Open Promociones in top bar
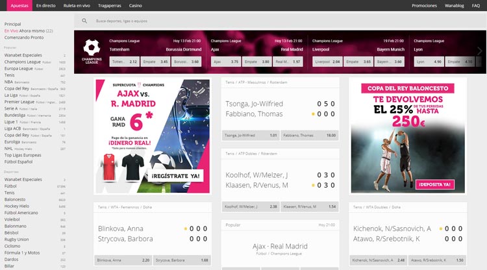The image size is (487, 270). tap(424, 6)
